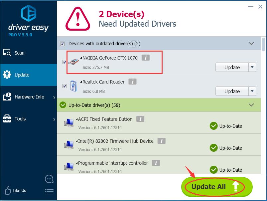Image resolution: width=267 pixels, height=201 pixels.
Task: Toggle the Realtek Card Reader checkbox
Action: [x=64, y=86]
